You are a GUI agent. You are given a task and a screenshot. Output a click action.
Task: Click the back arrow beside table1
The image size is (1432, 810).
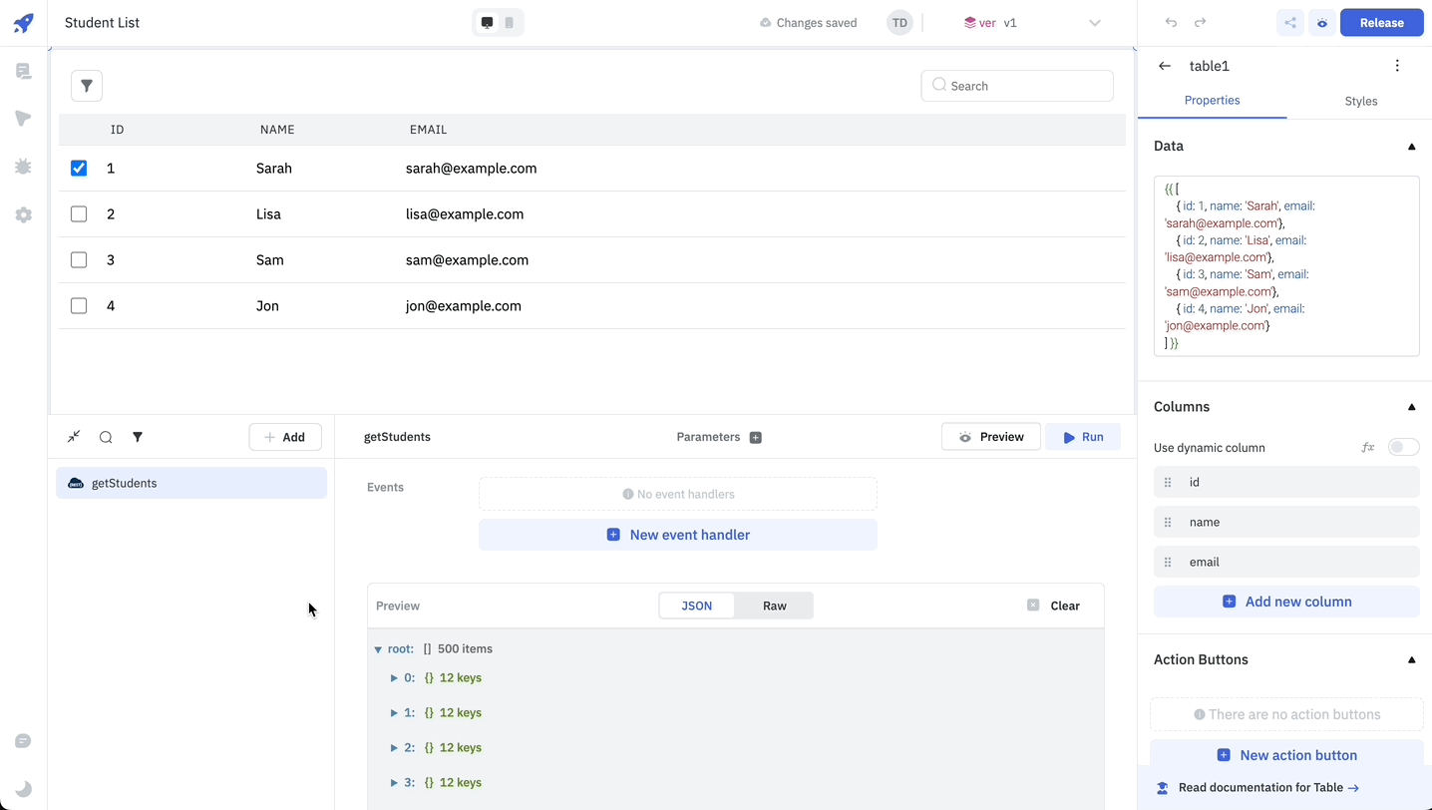pos(1165,66)
